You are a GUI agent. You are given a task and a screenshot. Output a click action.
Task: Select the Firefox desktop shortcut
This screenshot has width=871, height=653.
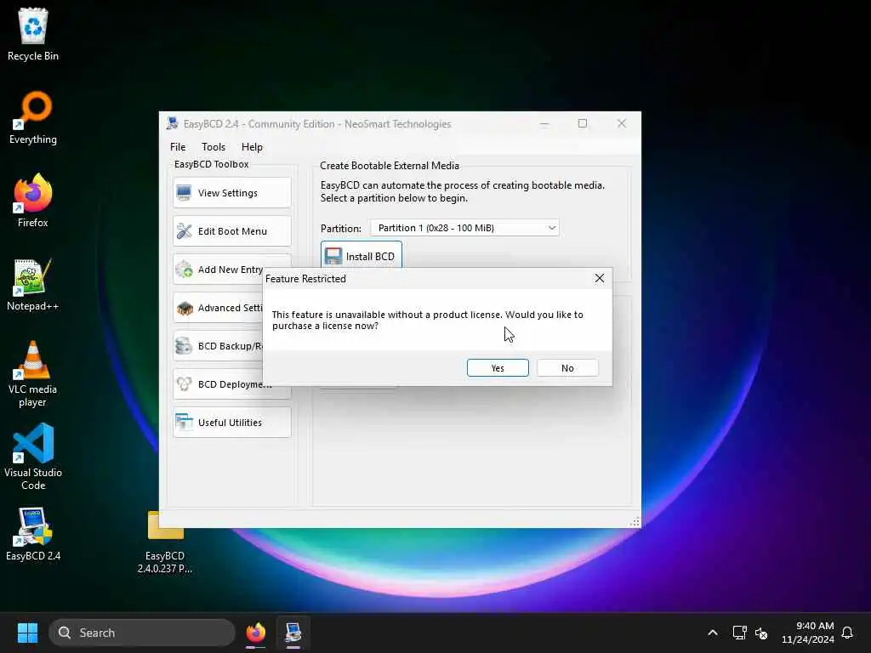pyautogui.click(x=33, y=201)
